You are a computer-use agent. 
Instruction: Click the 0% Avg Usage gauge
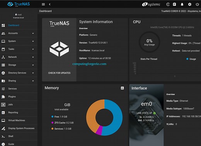(149, 42)
